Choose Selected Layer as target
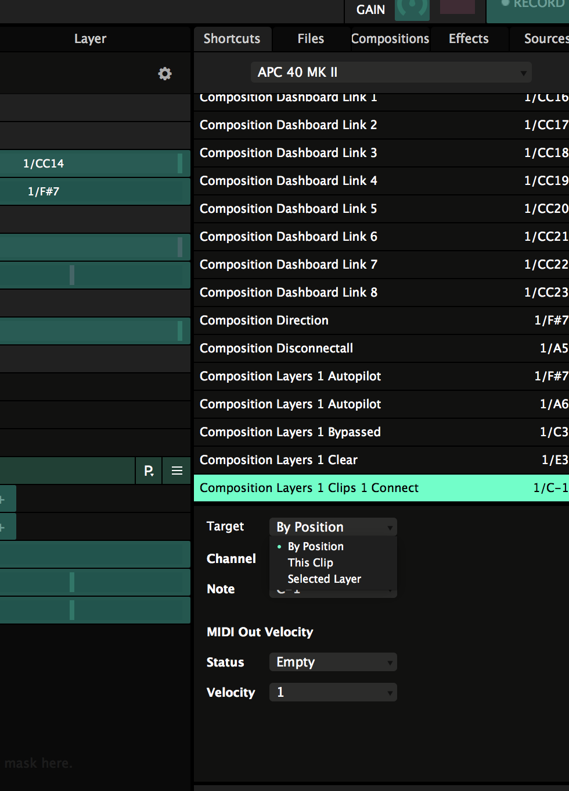Viewport: 569px width, 791px height. click(324, 579)
